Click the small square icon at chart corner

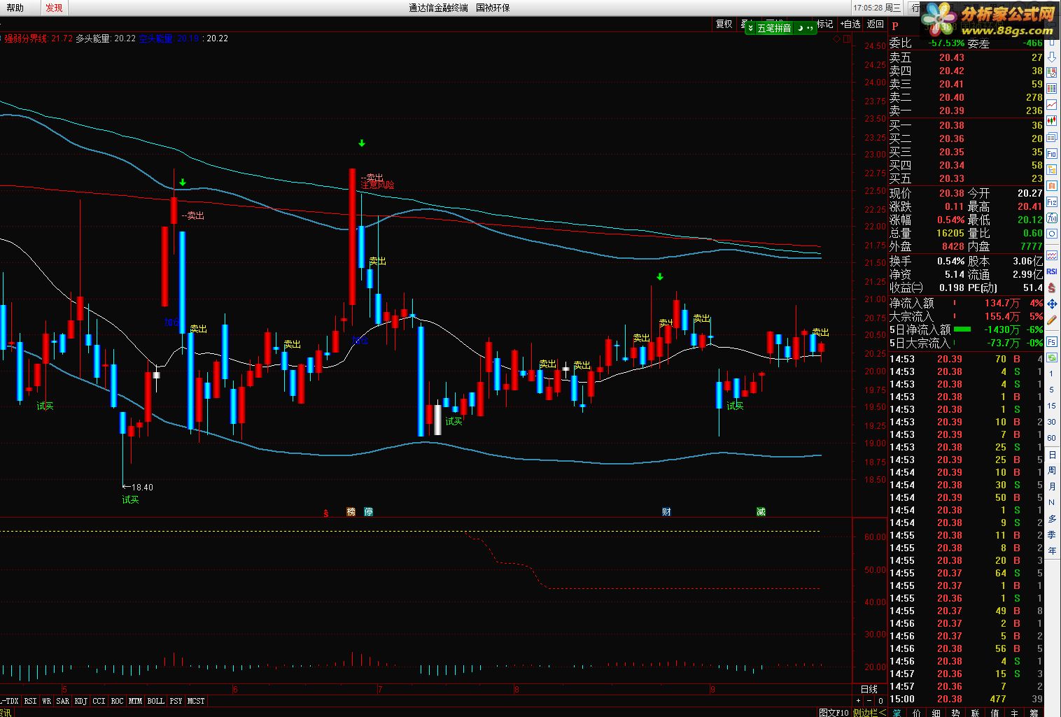click(x=847, y=39)
